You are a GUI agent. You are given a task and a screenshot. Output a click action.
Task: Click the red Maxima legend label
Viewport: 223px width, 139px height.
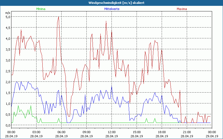[182, 9]
